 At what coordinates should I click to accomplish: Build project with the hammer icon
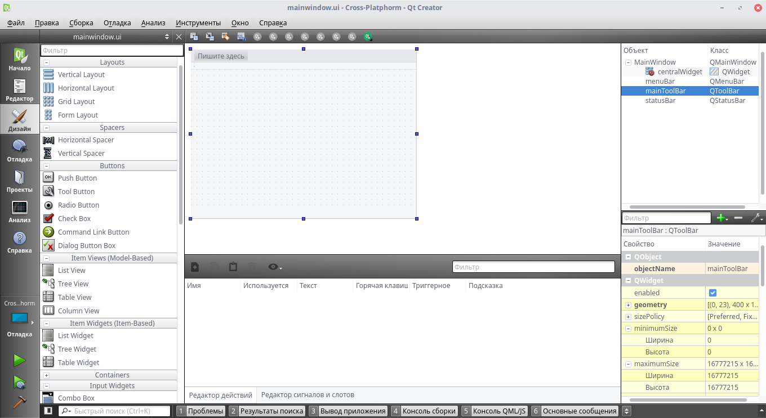(x=20, y=402)
